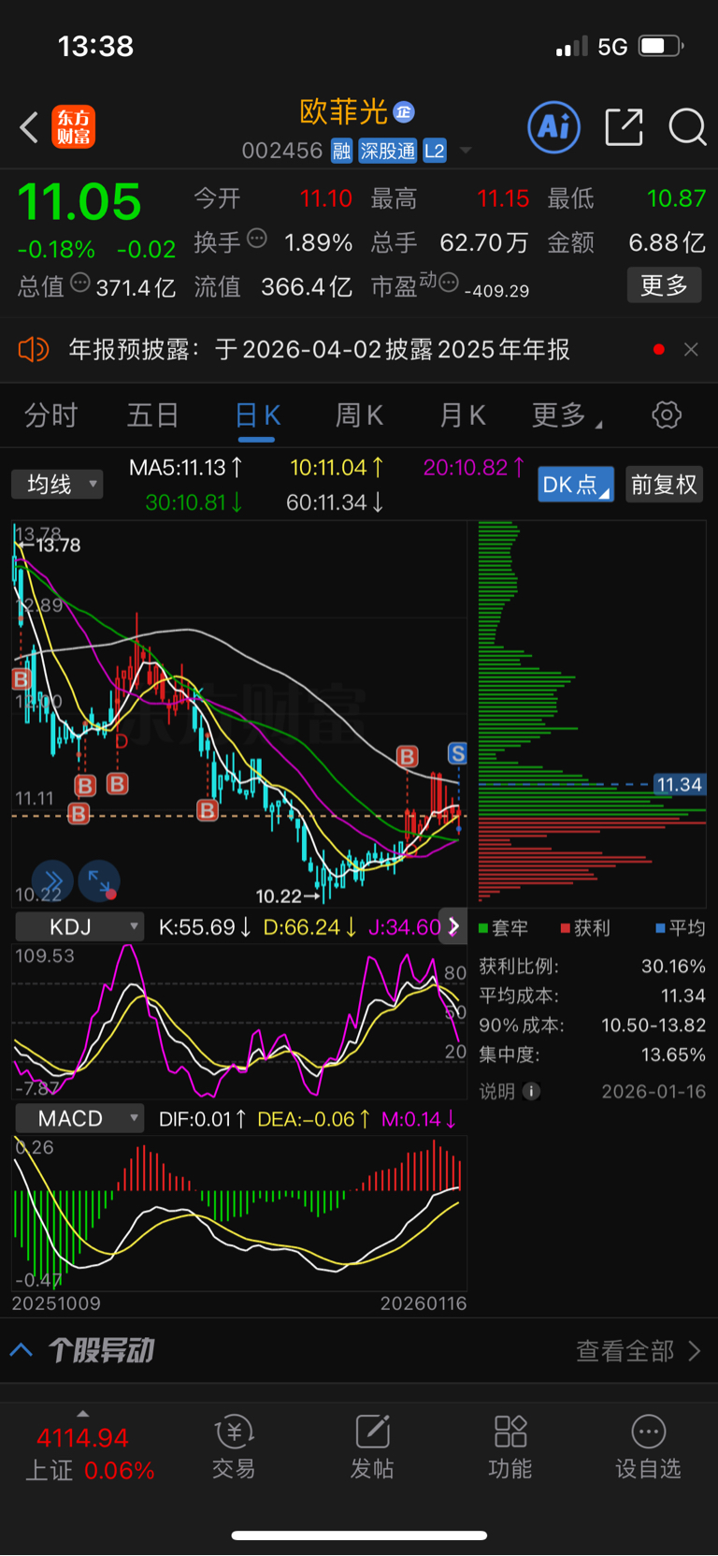The height and width of the screenshot is (1556, 718).
Task: Select the 周K tab
Action: [x=359, y=415]
